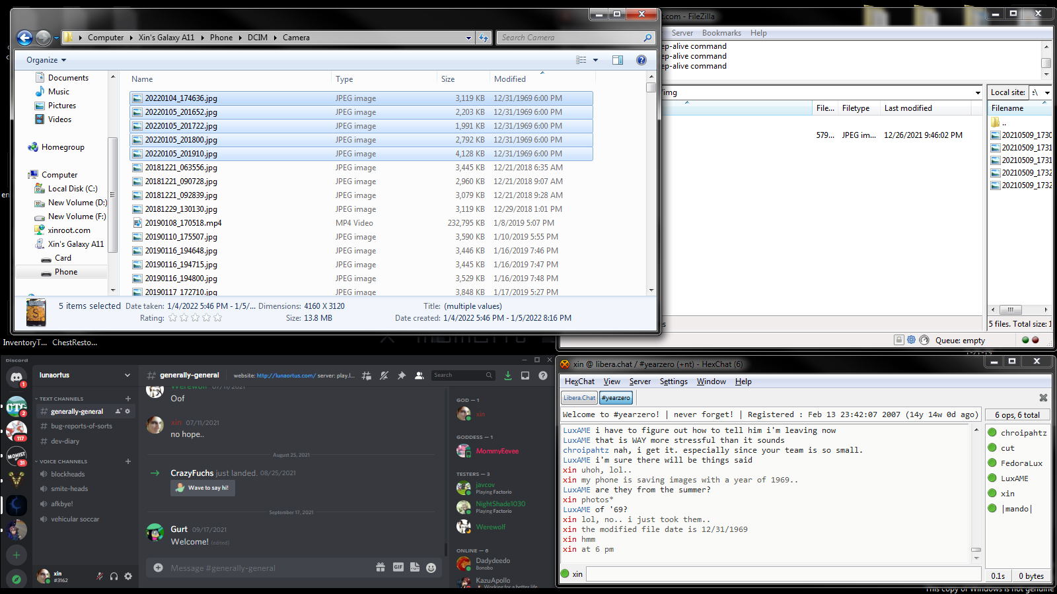The height and width of the screenshot is (594, 1057).
Task: Open Discord user settings gear
Action: point(128,576)
